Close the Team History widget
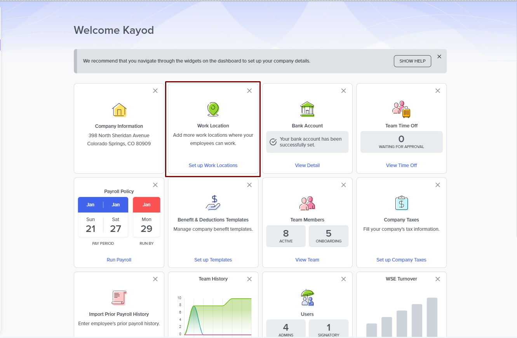This screenshot has width=517, height=338. (249, 279)
